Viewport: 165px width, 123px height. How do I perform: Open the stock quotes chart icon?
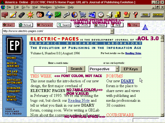57,15
